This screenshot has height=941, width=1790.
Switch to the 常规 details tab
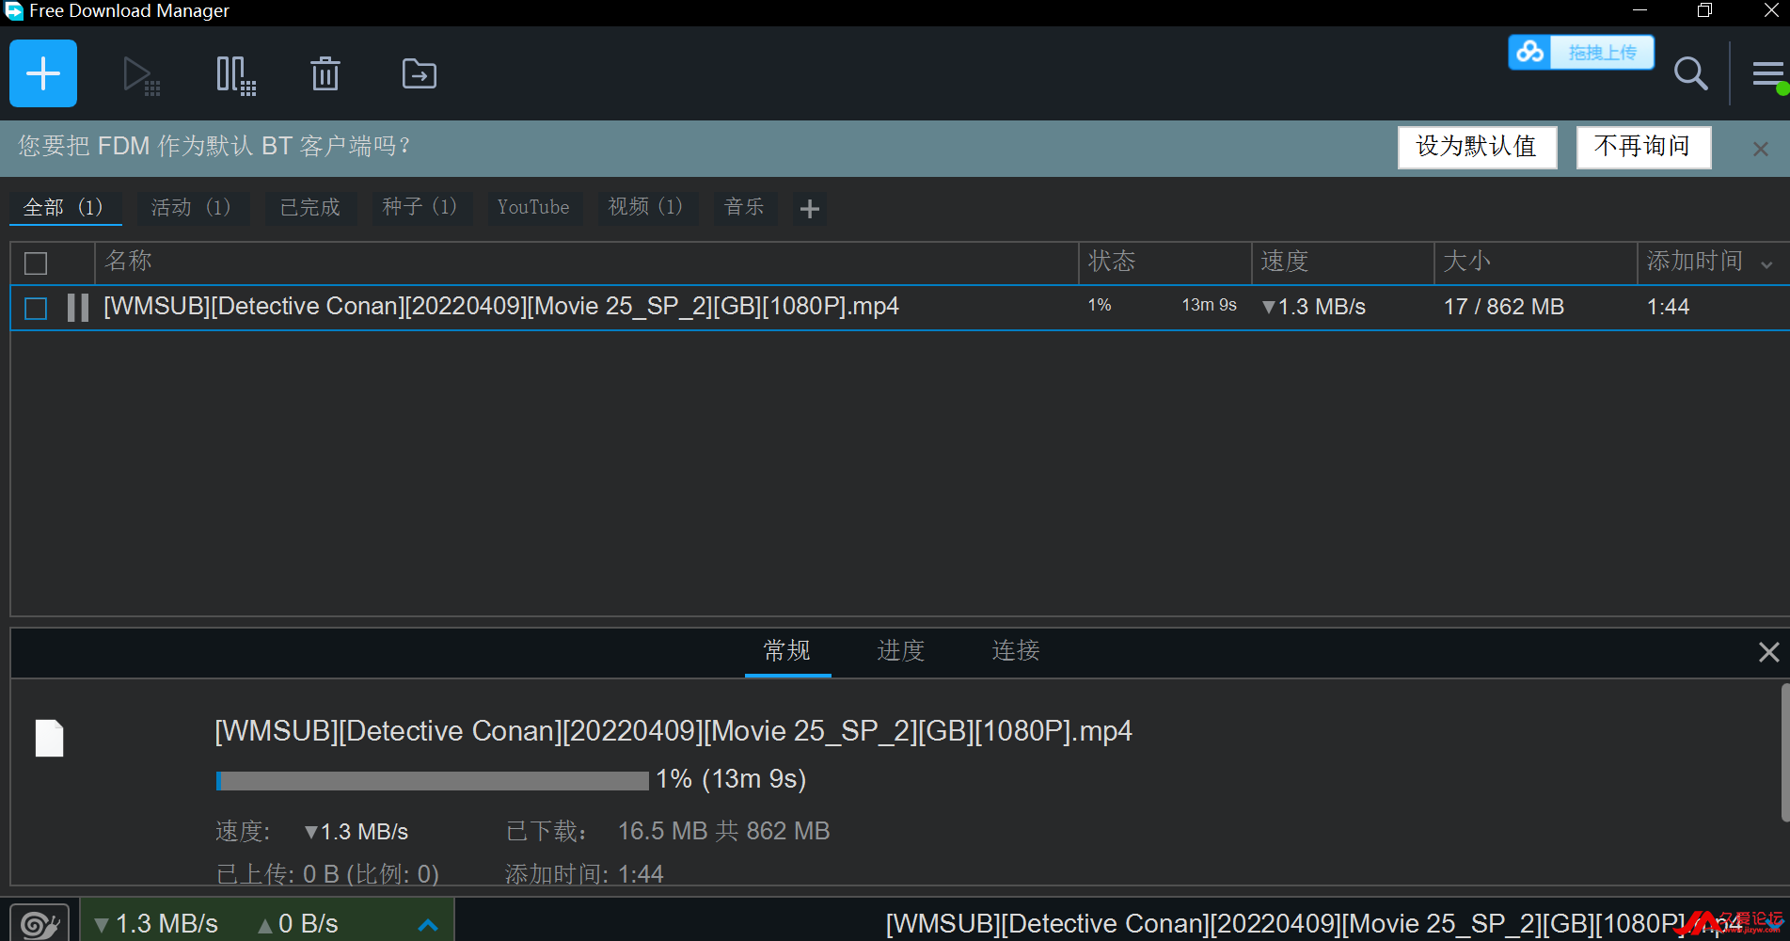click(787, 650)
